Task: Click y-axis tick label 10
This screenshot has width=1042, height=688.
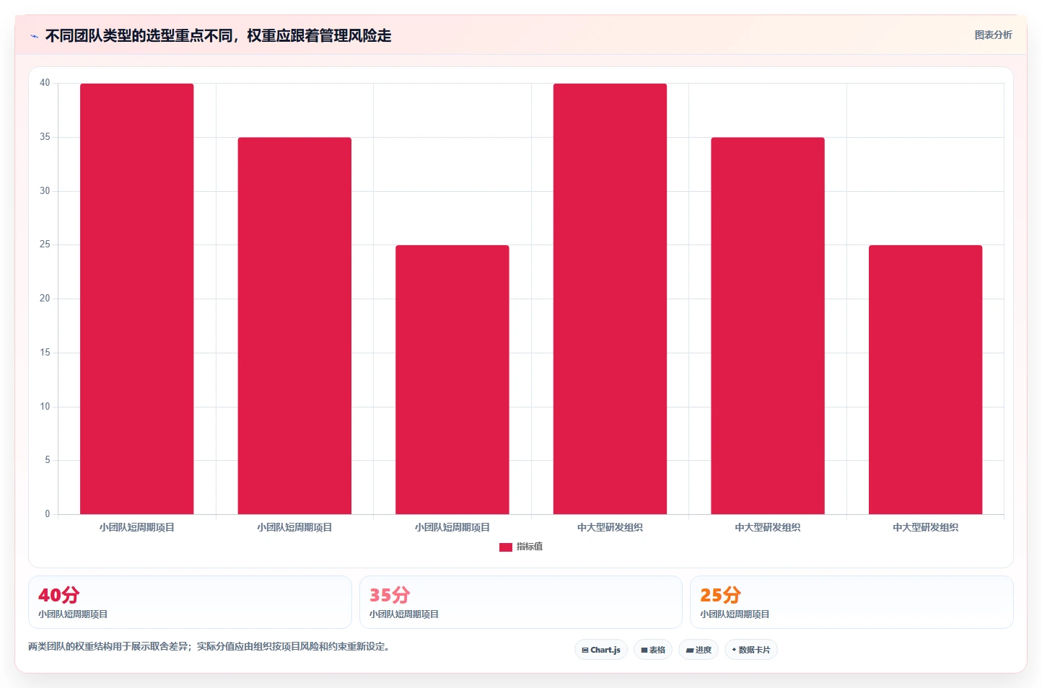Action: click(x=45, y=407)
